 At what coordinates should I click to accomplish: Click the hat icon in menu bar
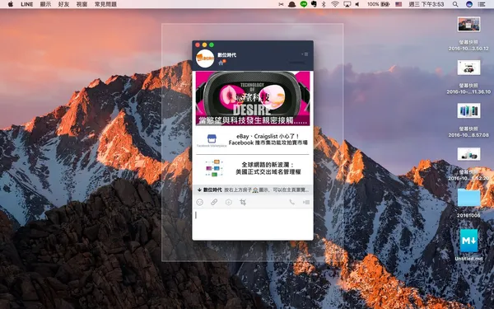[291, 4]
